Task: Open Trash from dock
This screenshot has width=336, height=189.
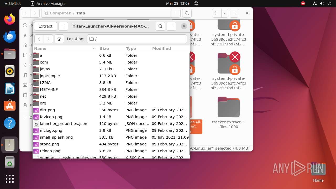Action: [10, 162]
